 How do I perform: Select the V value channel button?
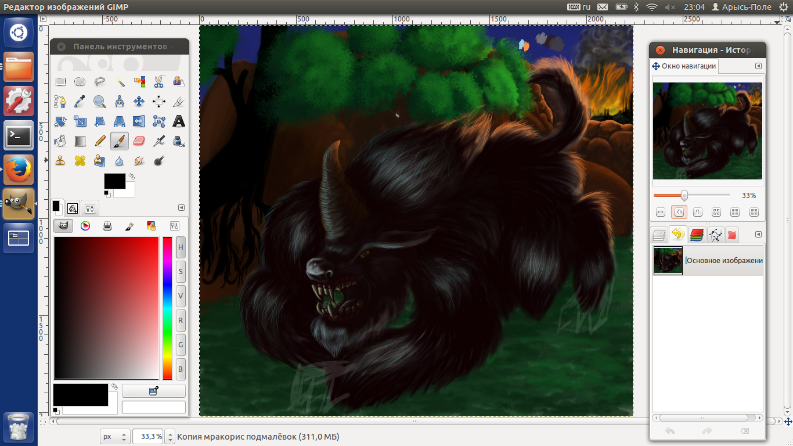(x=181, y=296)
